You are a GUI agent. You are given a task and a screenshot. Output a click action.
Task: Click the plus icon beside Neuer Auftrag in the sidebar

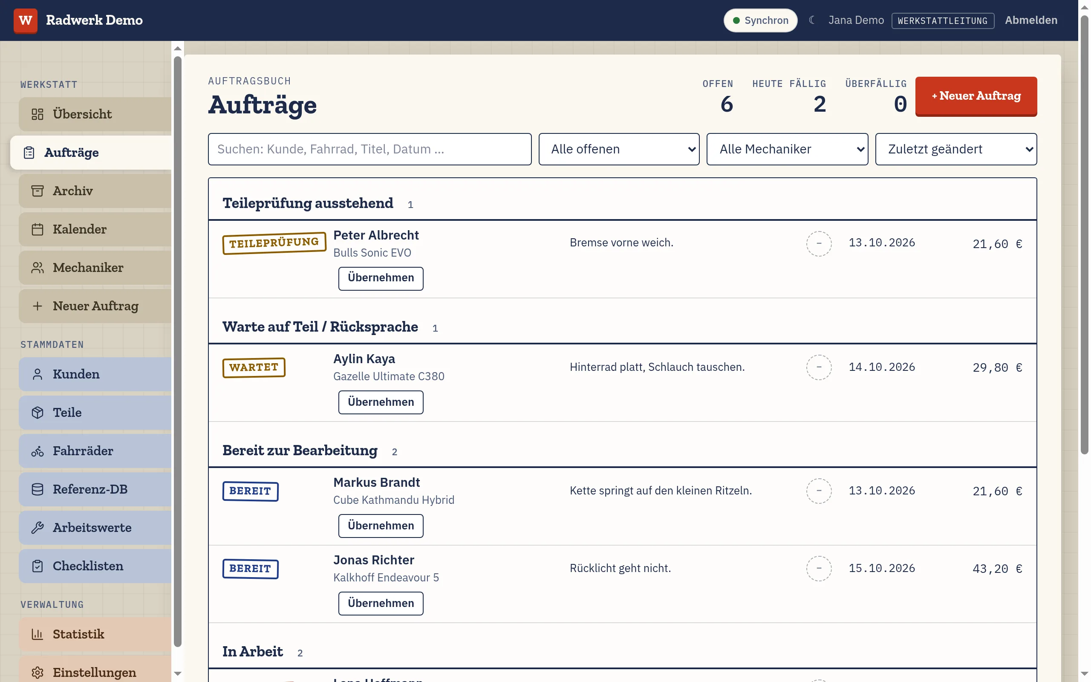tap(38, 306)
